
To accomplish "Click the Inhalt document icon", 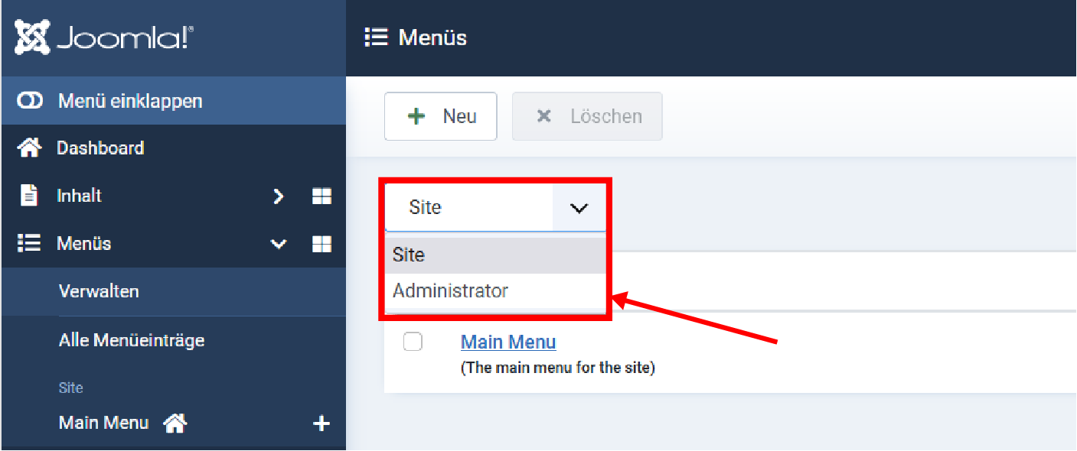I will pyautogui.click(x=29, y=196).
